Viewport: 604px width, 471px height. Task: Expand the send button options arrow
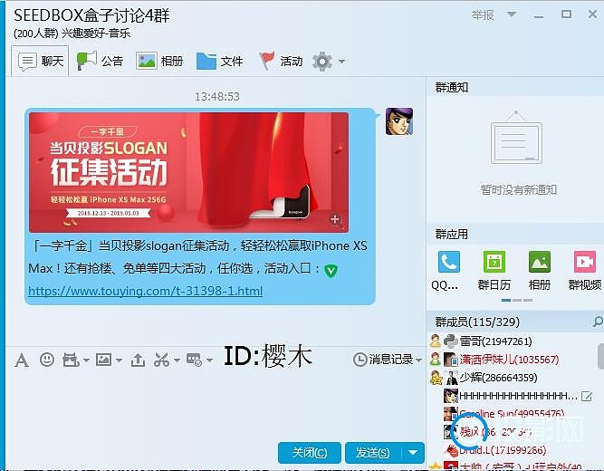tap(413, 453)
